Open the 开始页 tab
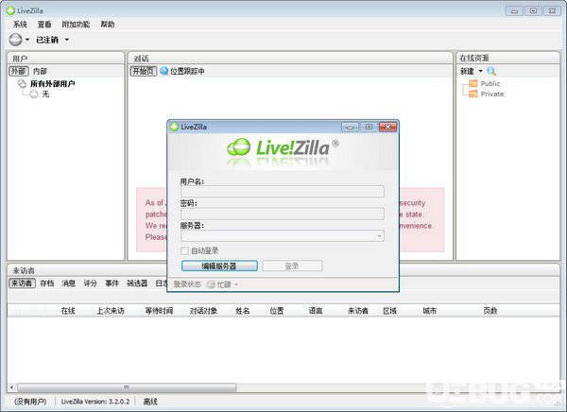 click(x=144, y=71)
